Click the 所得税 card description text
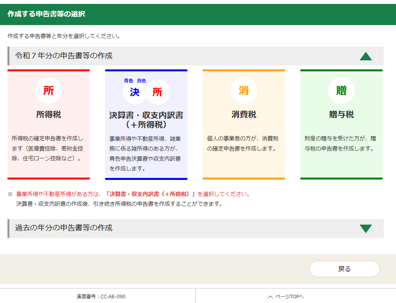 (48, 149)
